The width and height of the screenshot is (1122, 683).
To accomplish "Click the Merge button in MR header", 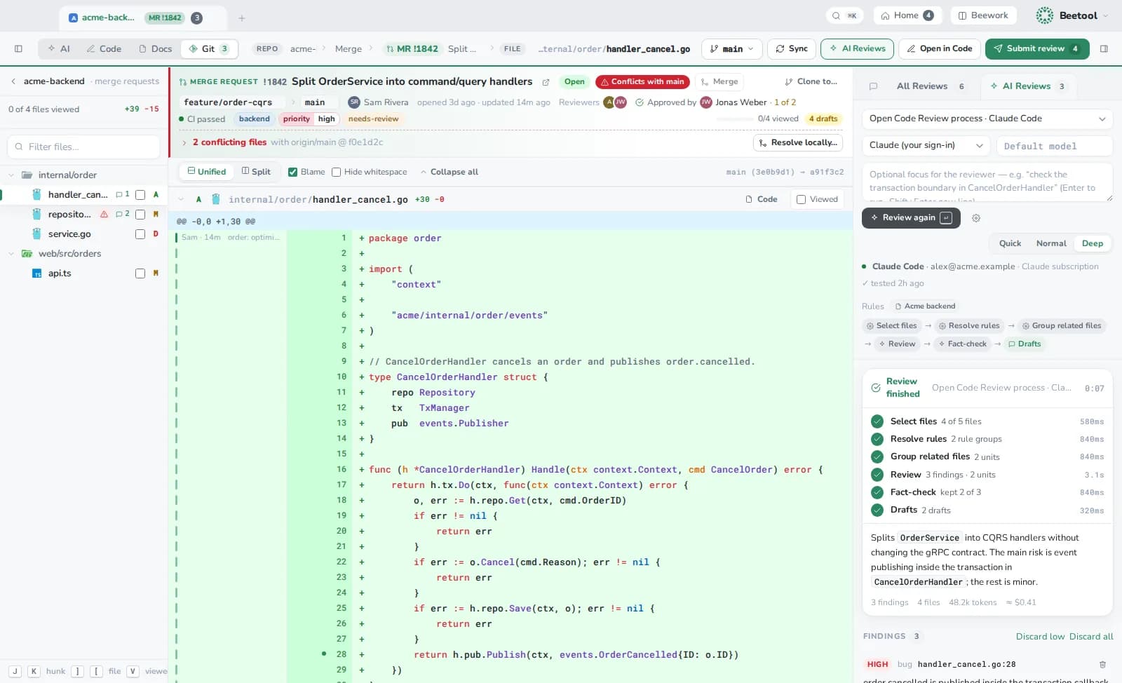I will tap(719, 82).
